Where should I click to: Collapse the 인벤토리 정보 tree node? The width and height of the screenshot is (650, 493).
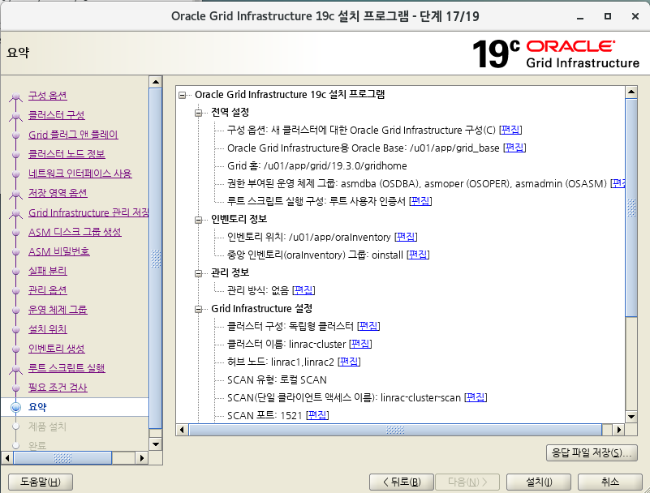pyautogui.click(x=199, y=220)
